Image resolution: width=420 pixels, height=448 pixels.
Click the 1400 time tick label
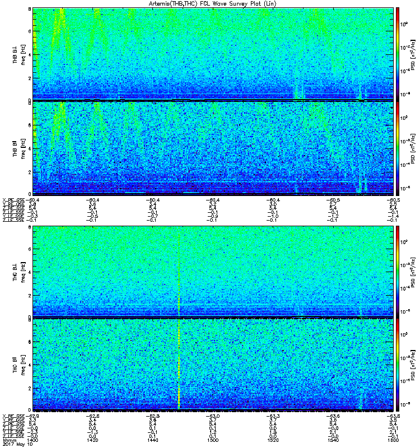[33, 440]
